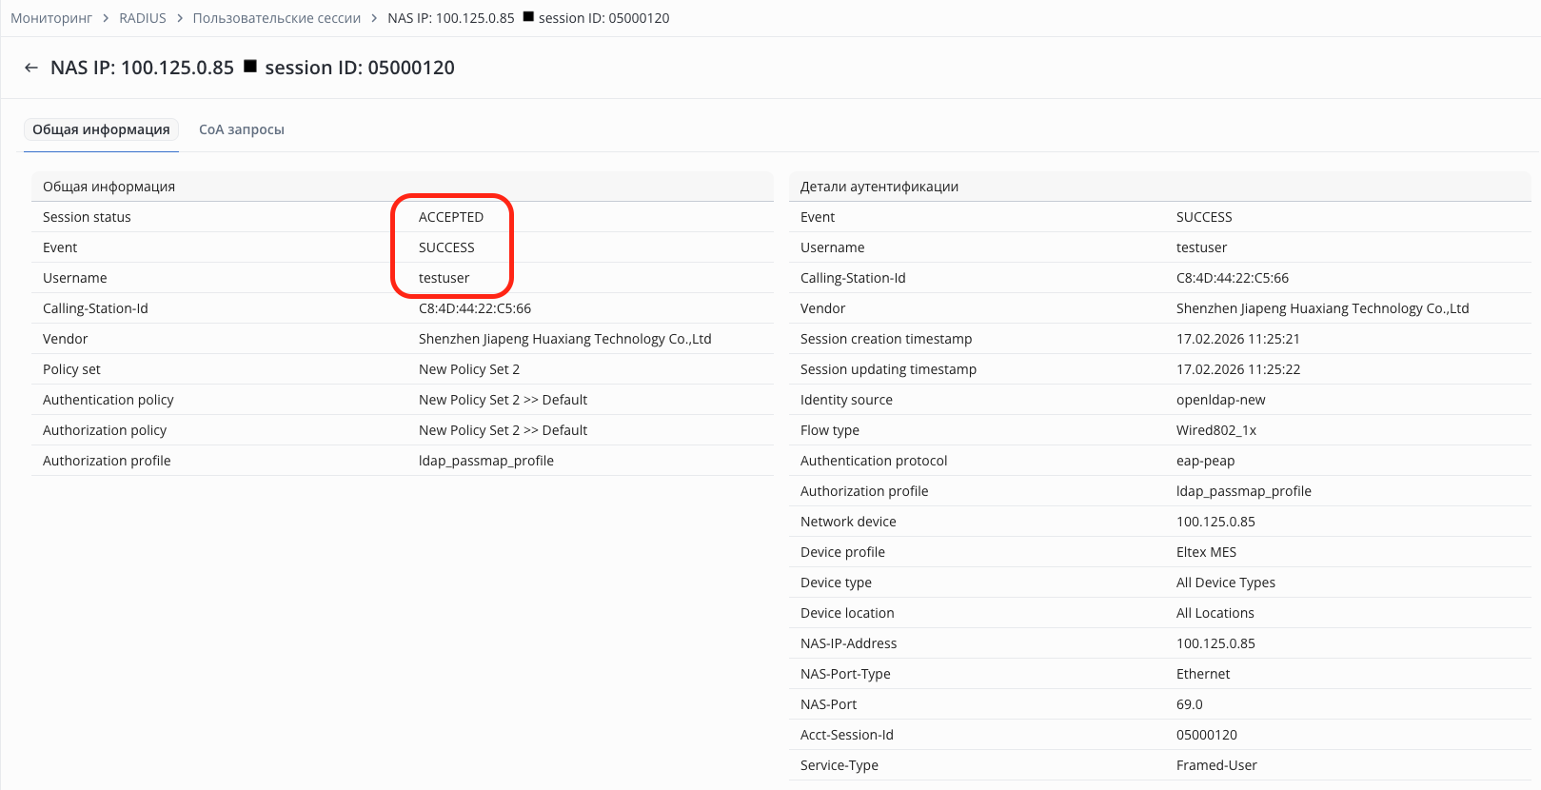The image size is (1541, 790).
Task: Click the Eltex MES device profile value
Action: coord(1206,552)
